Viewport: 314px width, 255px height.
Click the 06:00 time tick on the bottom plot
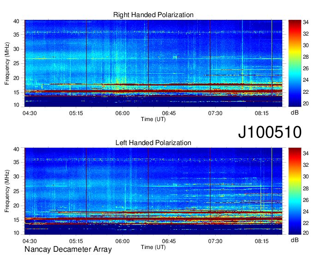[122, 241]
